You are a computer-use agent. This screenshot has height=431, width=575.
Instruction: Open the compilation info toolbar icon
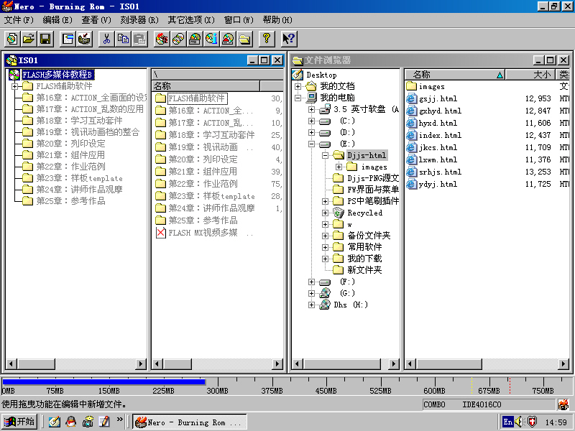click(68, 39)
